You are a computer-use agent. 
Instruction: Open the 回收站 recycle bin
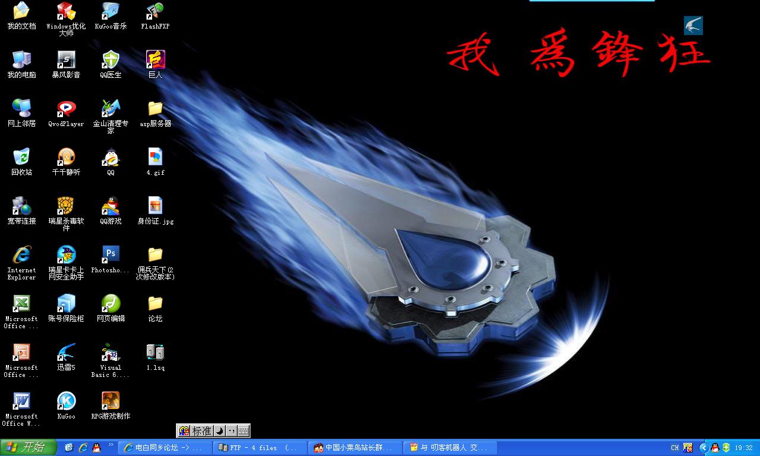21,157
